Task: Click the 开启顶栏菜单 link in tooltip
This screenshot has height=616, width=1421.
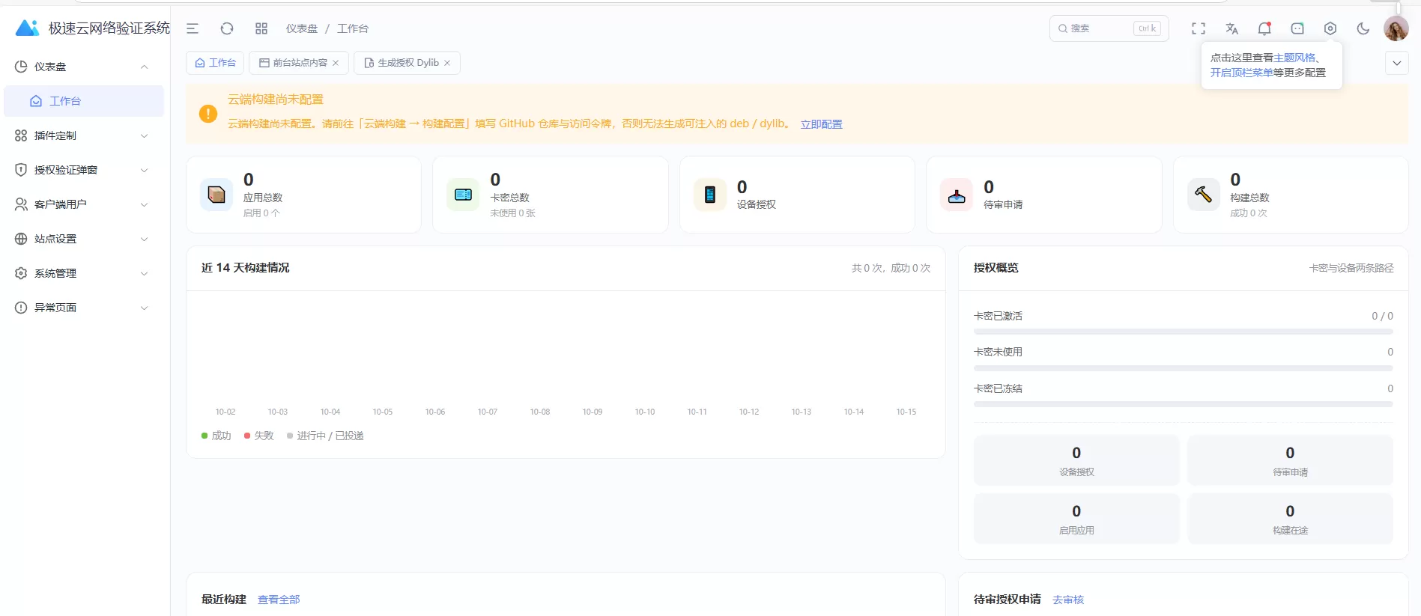Action: coord(1241,73)
